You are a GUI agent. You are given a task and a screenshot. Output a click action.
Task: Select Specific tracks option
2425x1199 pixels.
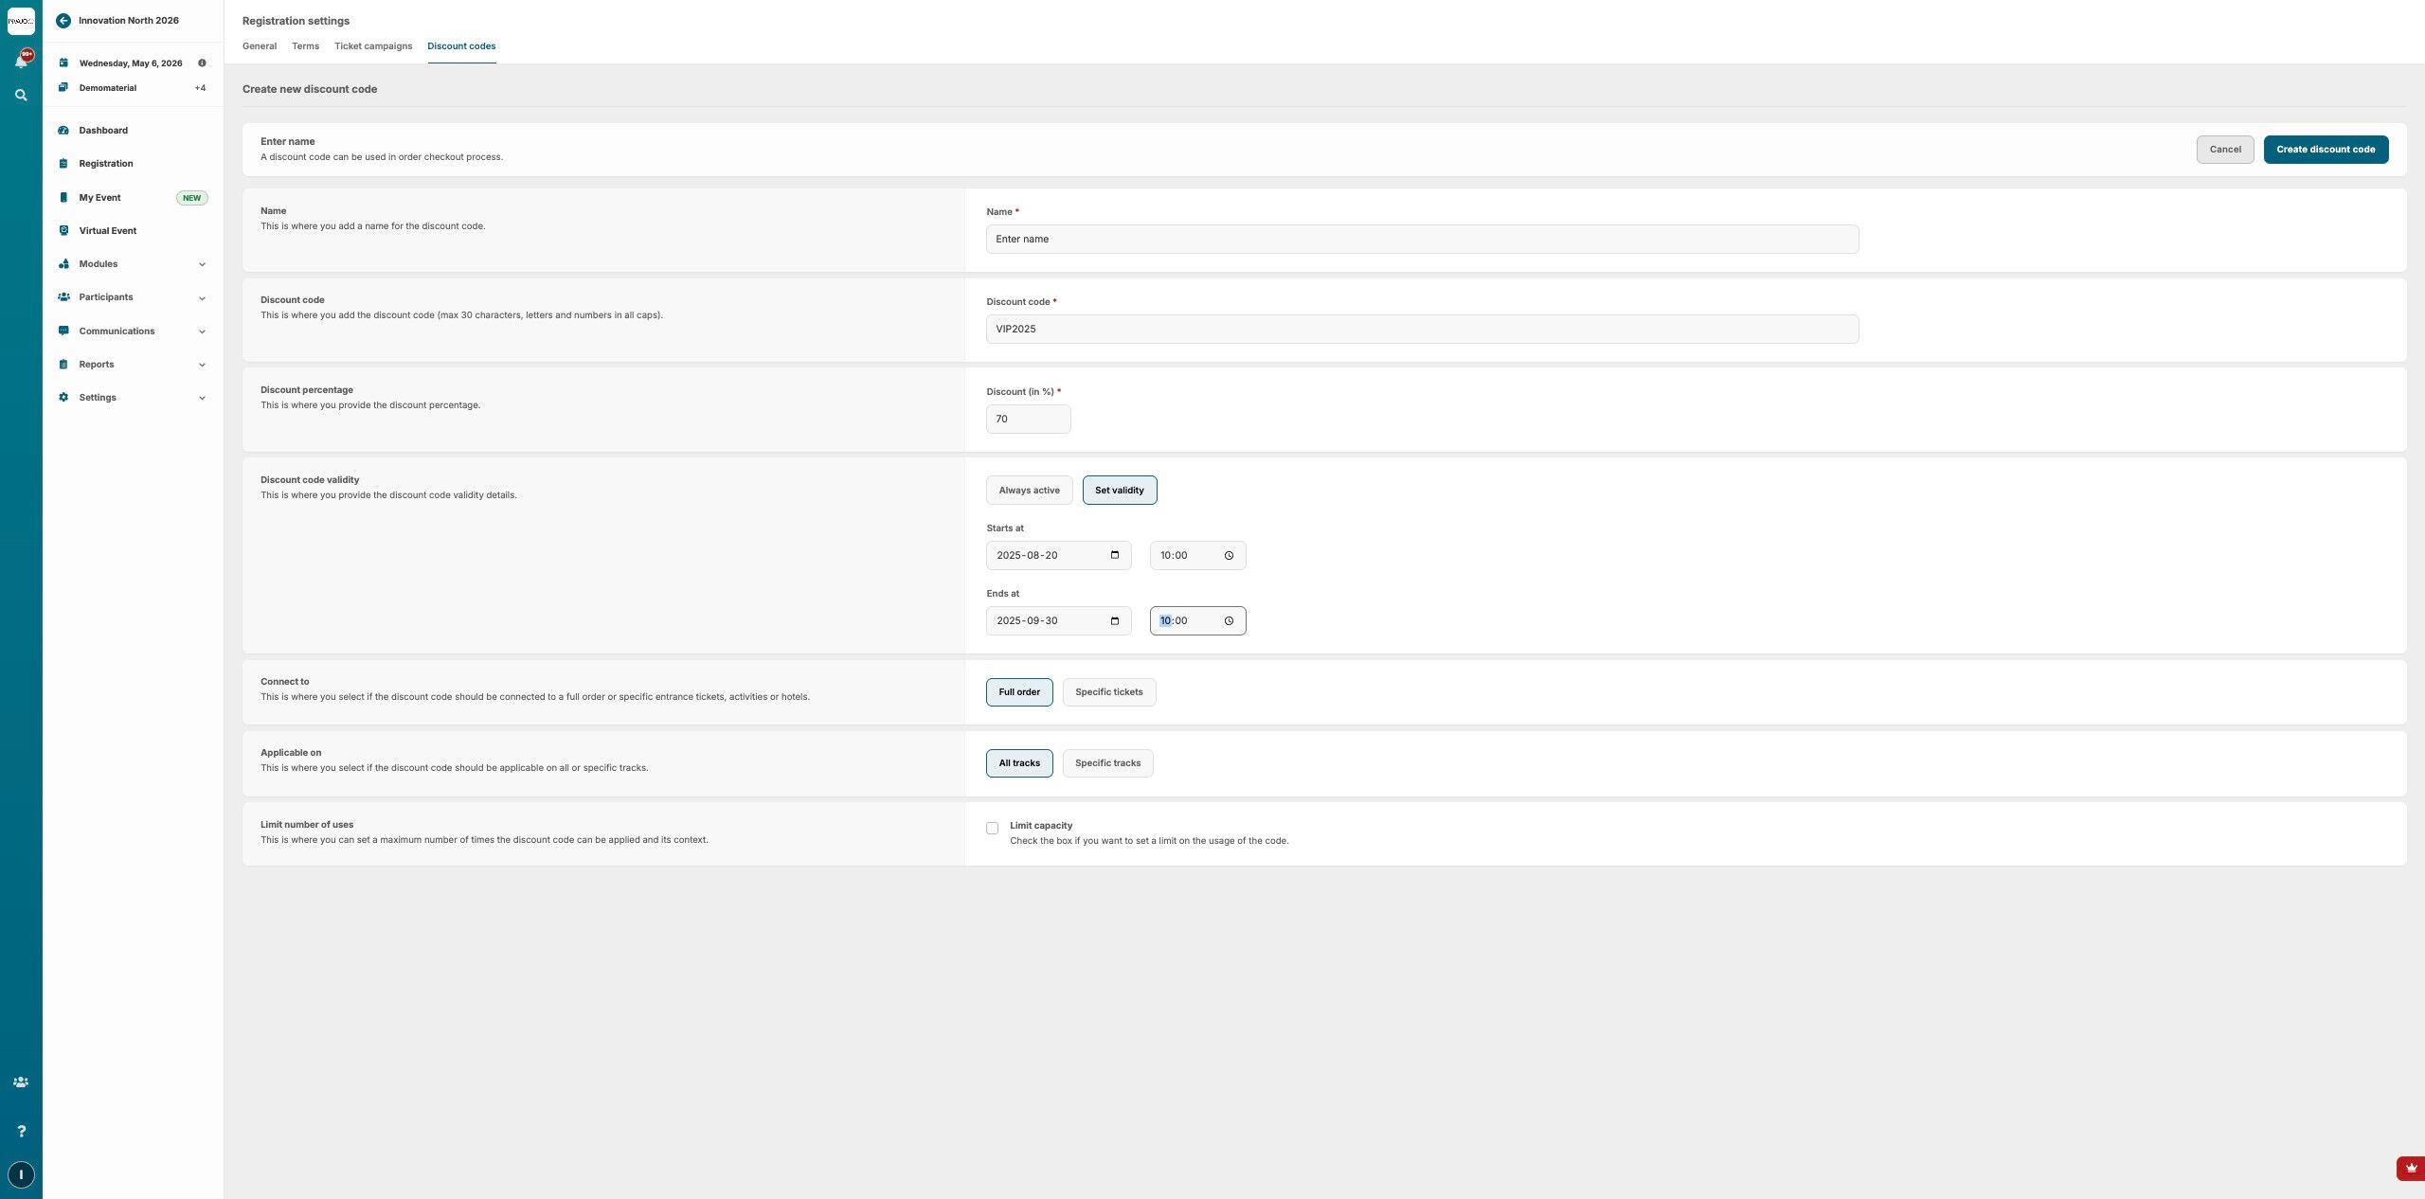click(x=1107, y=763)
